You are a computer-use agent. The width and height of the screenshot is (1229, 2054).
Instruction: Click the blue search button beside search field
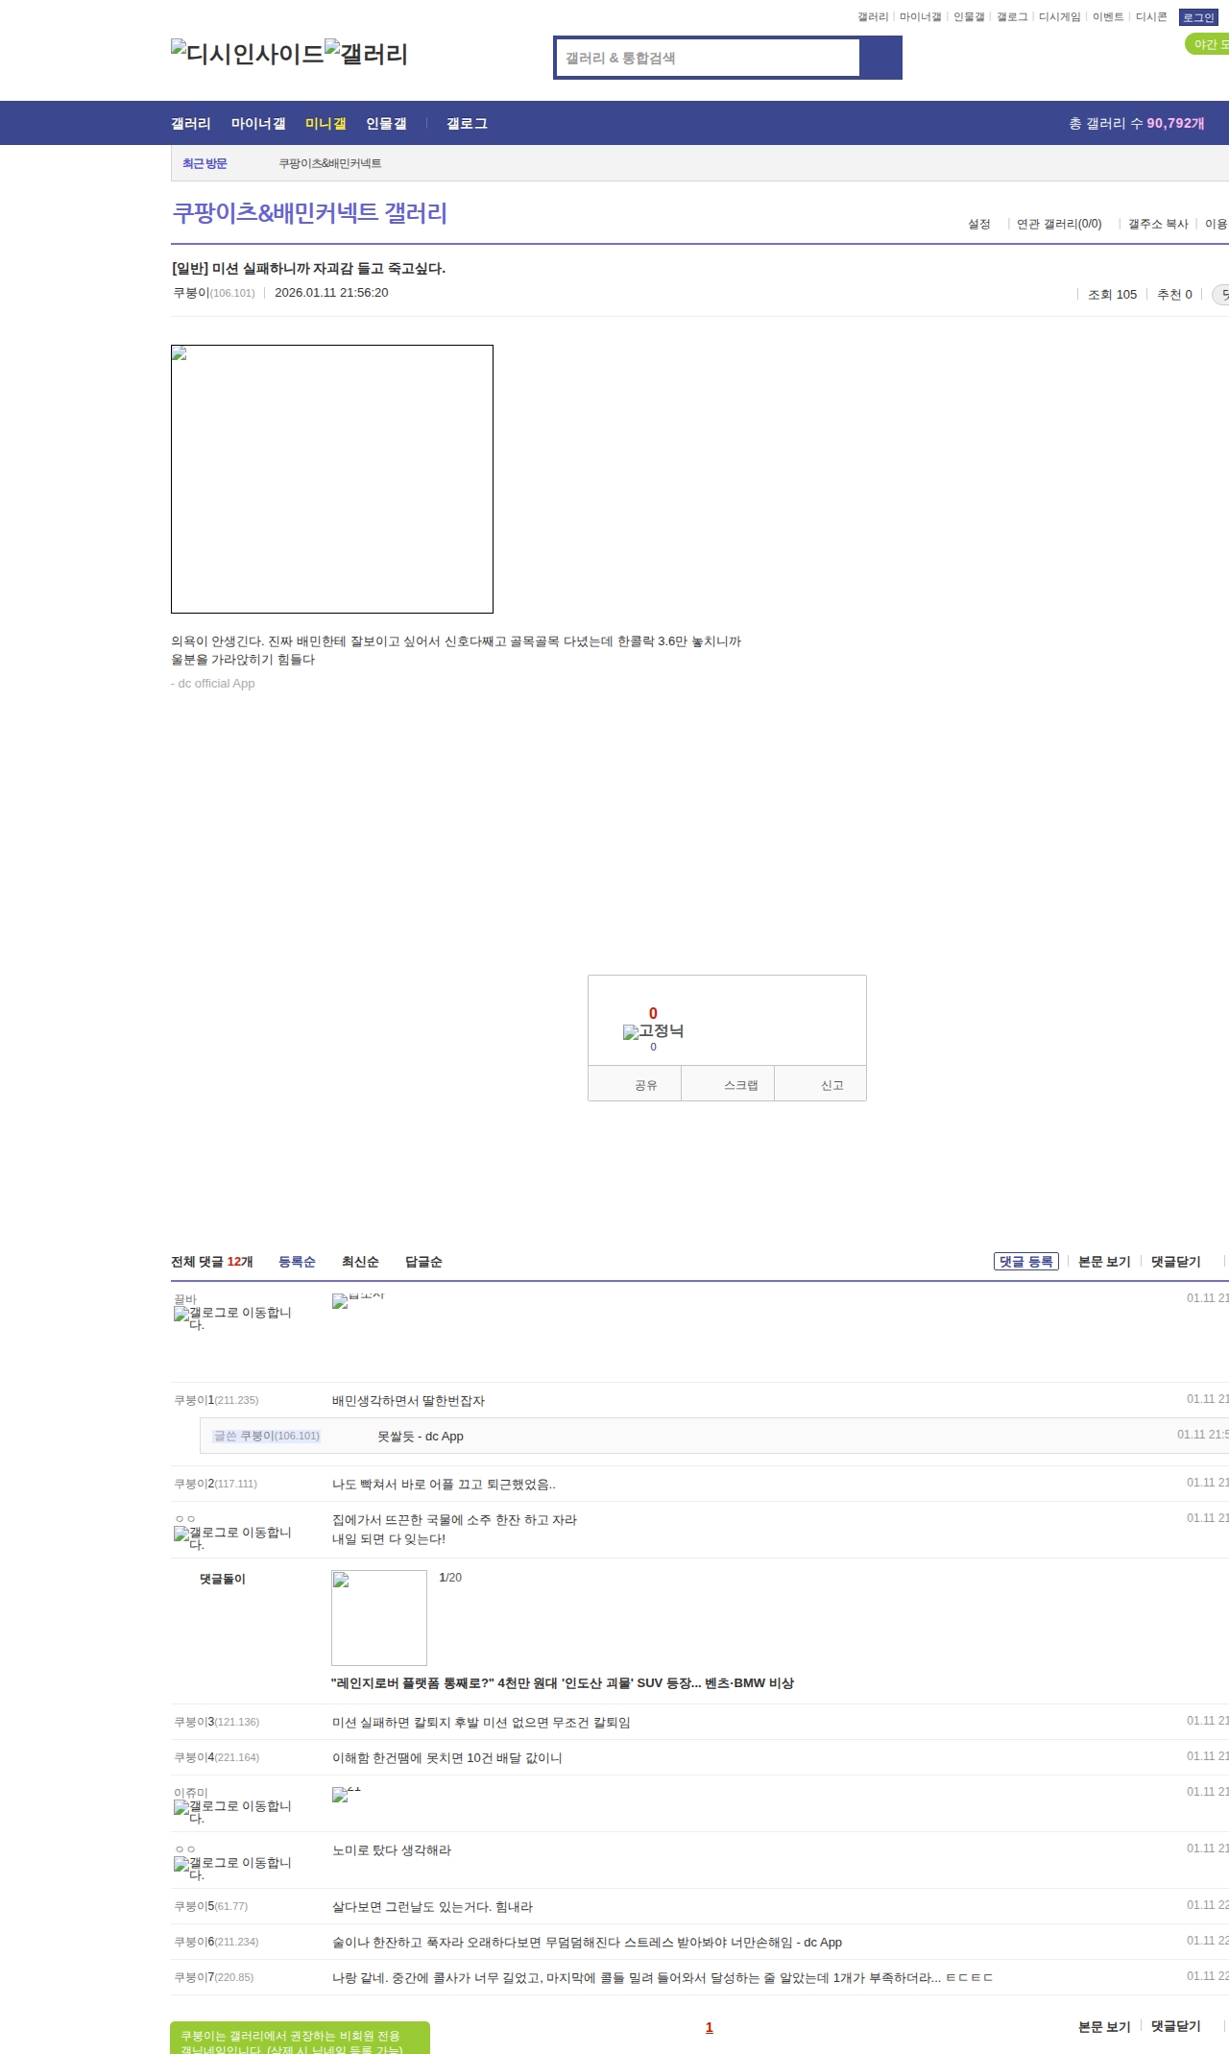(880, 58)
